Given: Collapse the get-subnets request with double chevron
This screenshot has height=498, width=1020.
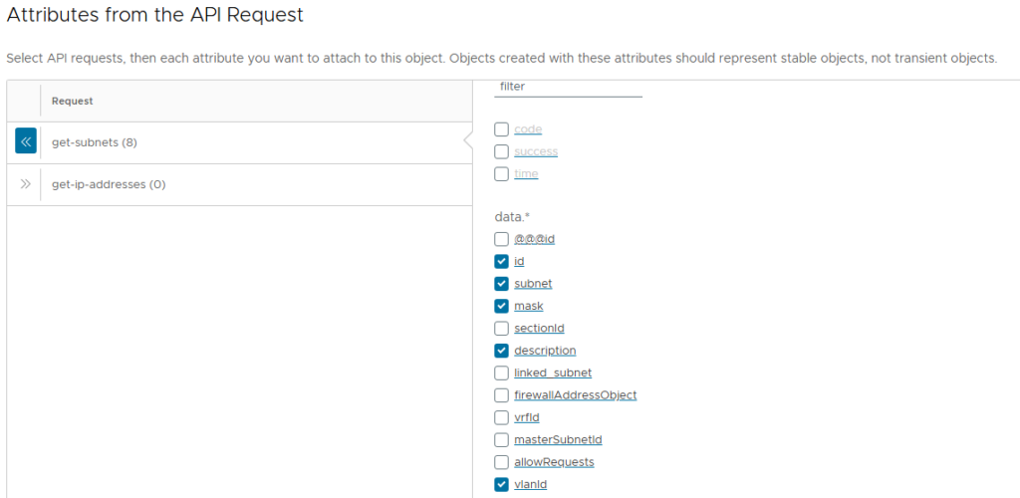Looking at the screenshot, I should [x=26, y=142].
